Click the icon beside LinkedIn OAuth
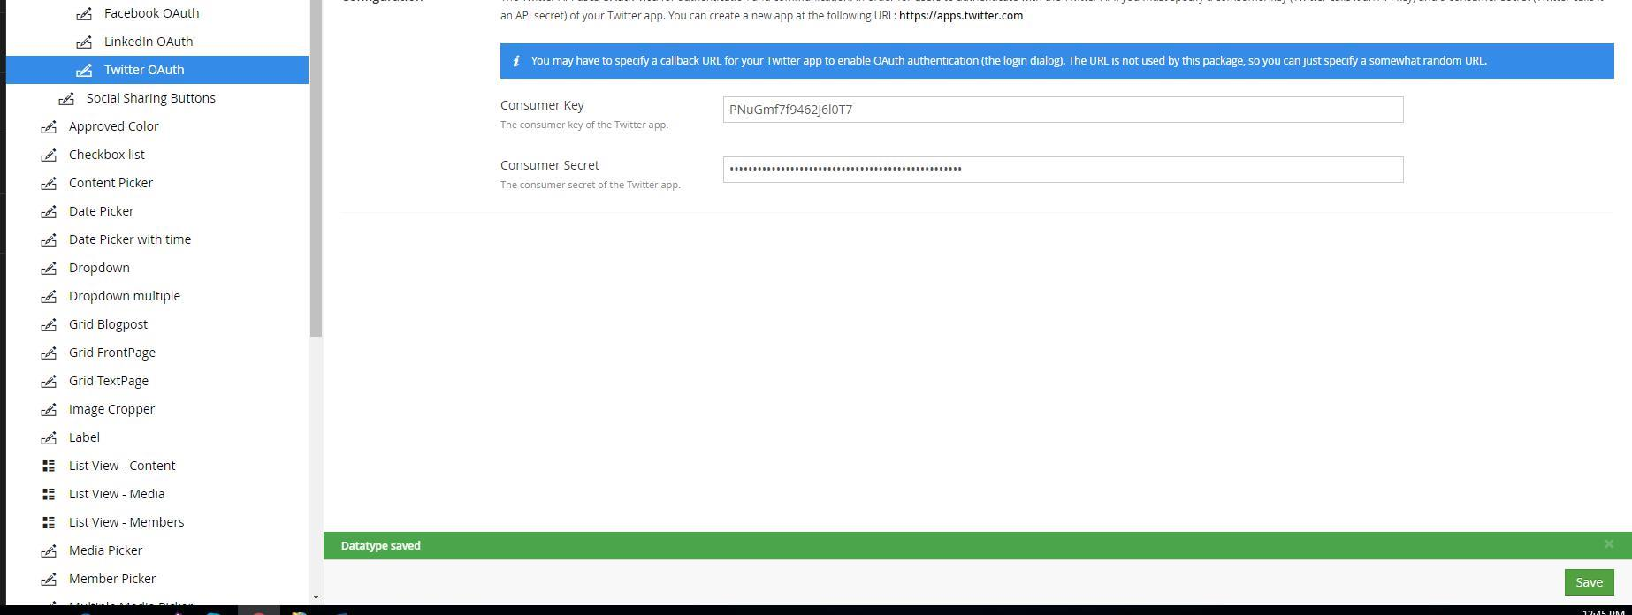 click(84, 42)
